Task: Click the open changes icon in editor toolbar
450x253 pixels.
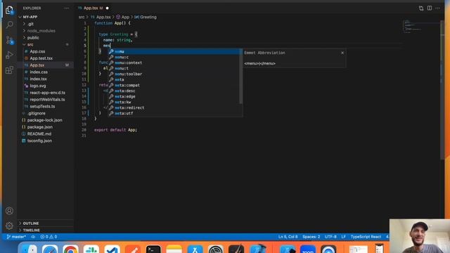Action: [421, 8]
